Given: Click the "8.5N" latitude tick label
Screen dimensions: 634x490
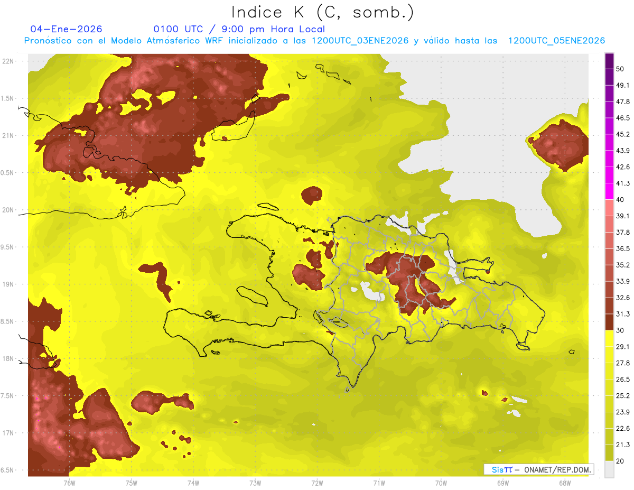Looking at the screenshot, I should 8,322.
